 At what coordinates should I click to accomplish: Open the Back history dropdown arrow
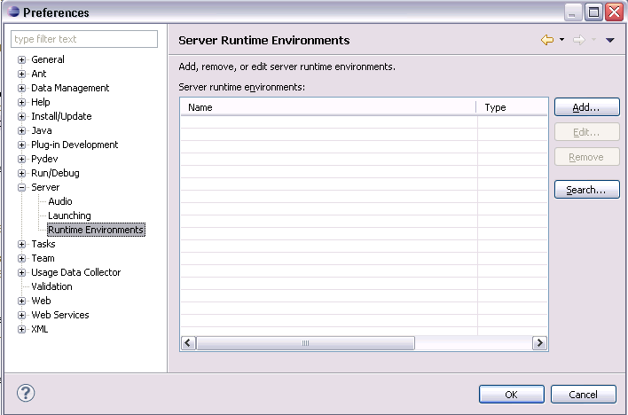561,41
